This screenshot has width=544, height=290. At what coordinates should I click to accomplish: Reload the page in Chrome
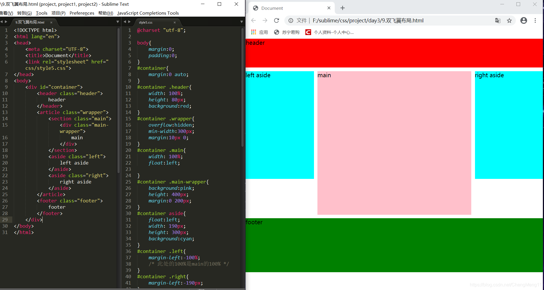point(277,20)
